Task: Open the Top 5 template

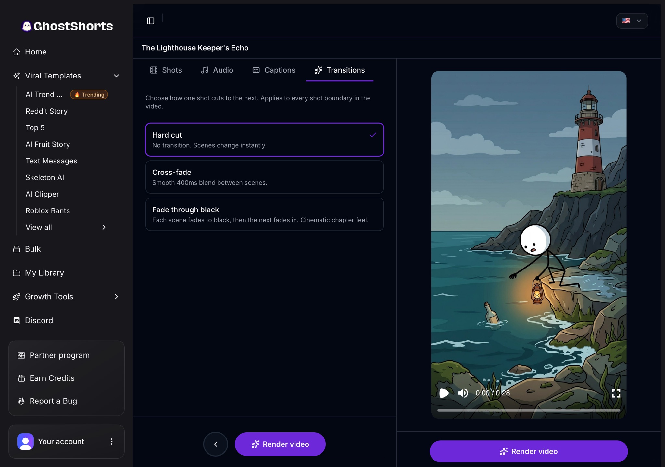Action: click(35, 128)
